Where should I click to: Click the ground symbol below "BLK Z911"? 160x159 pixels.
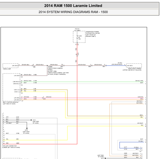point(27,128)
